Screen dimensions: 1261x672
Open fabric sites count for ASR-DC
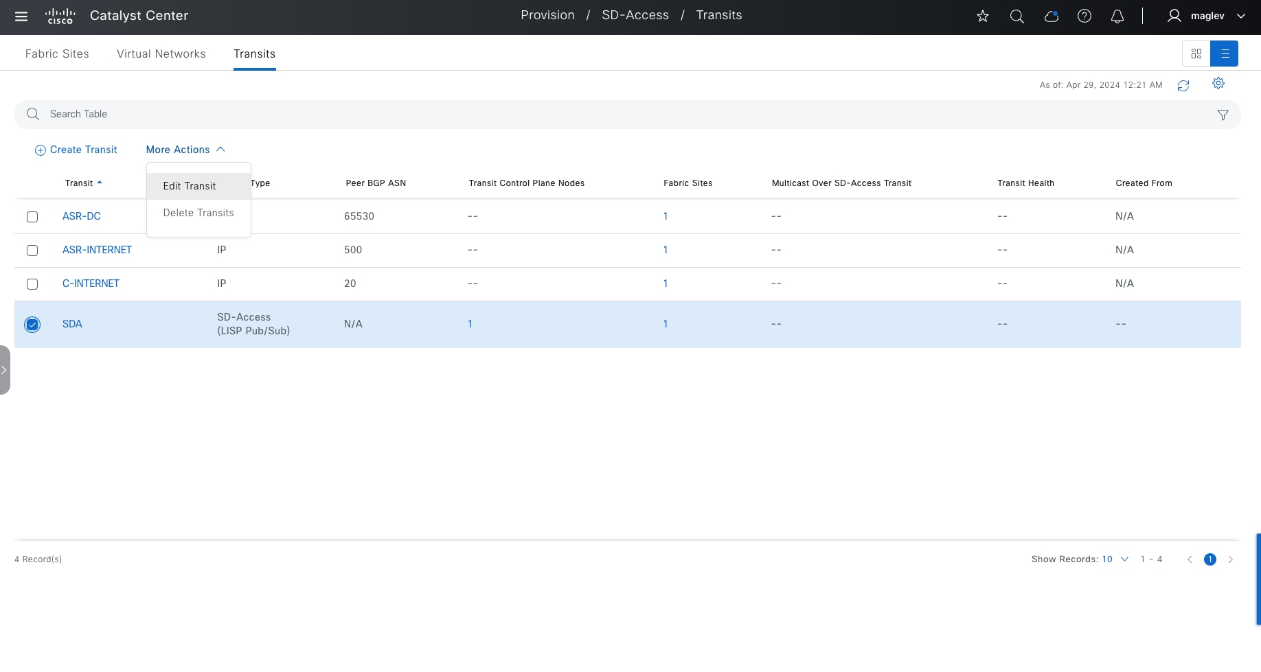coord(666,216)
